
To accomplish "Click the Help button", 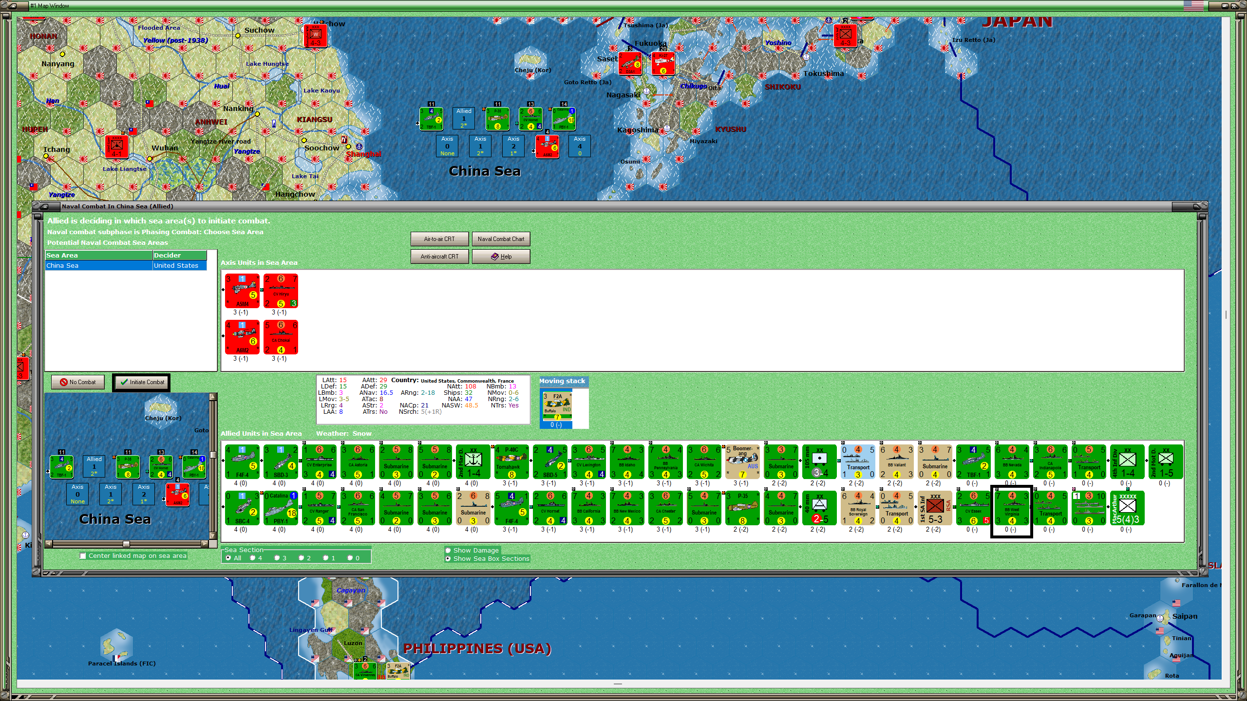I will (x=501, y=257).
